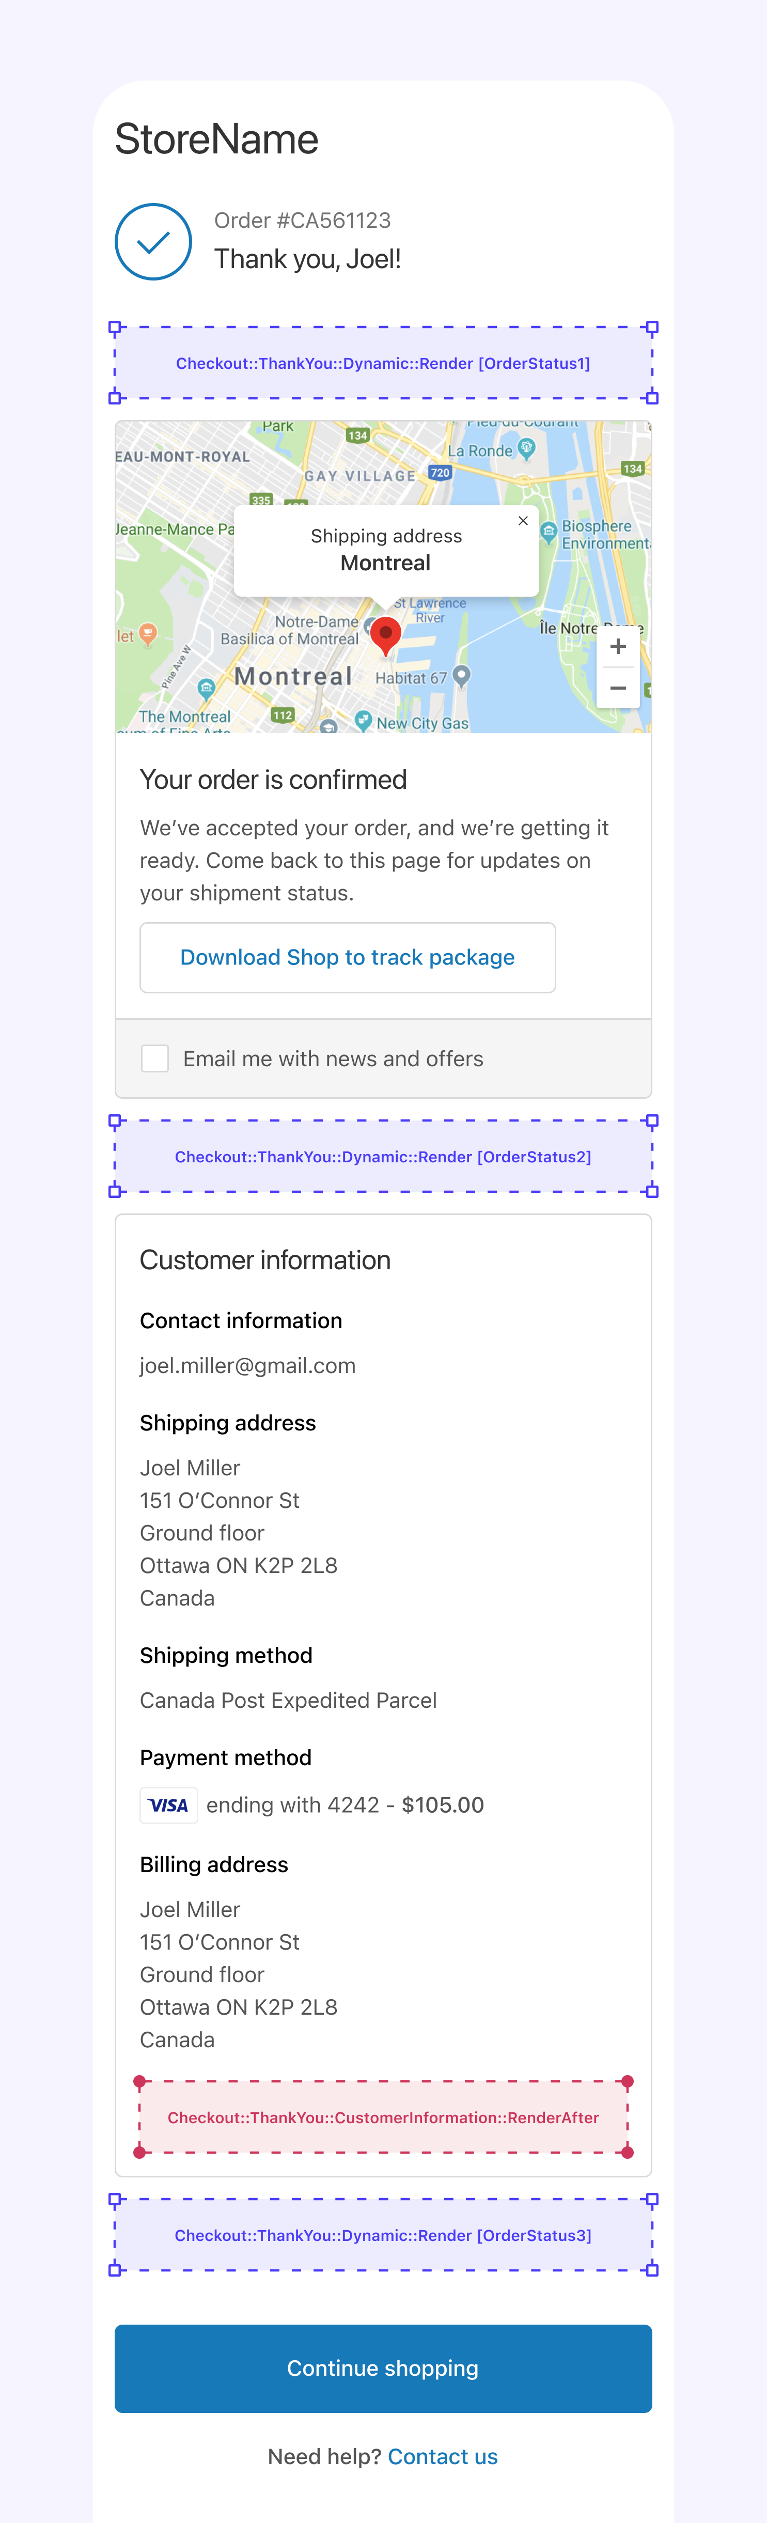The width and height of the screenshot is (767, 2523).
Task: Select the OrderStatus1 dynamic render placeholder
Action: pyautogui.click(x=383, y=363)
